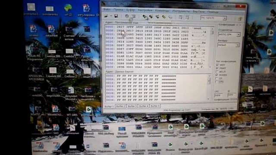
Task: Click Eeprom data address row 0030
Action: (110, 96)
